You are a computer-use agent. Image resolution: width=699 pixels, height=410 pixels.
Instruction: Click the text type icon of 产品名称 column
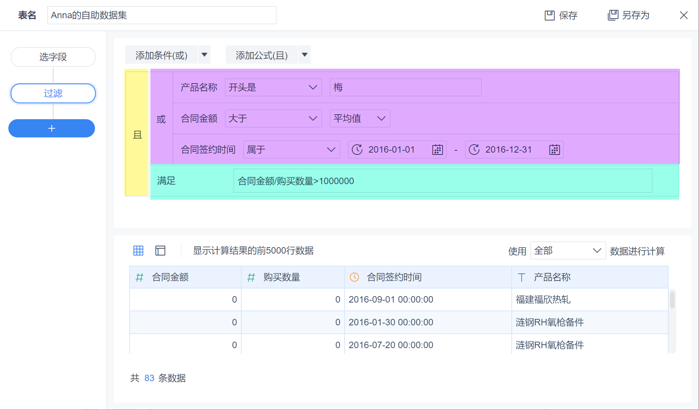(522, 278)
